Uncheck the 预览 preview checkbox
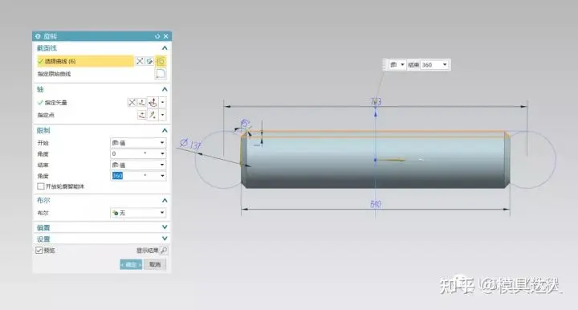 [x=39, y=251]
